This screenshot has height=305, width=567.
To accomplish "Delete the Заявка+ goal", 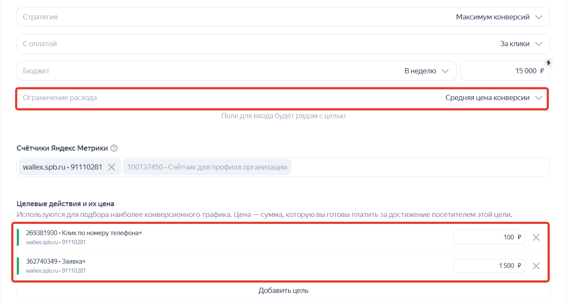I will click(x=536, y=266).
